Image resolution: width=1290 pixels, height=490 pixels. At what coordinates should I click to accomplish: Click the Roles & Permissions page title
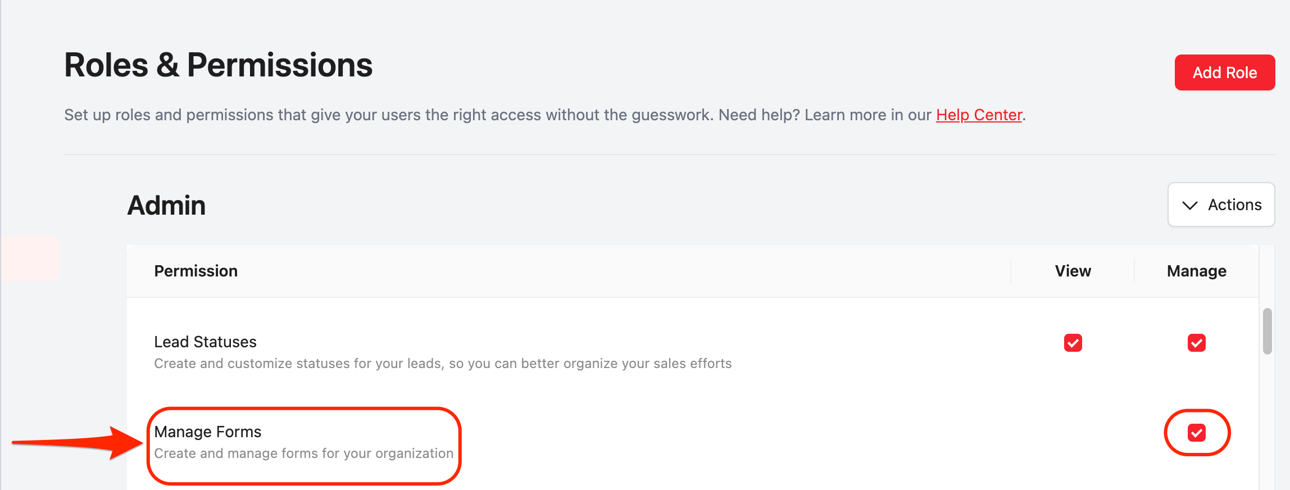pyautogui.click(x=218, y=65)
